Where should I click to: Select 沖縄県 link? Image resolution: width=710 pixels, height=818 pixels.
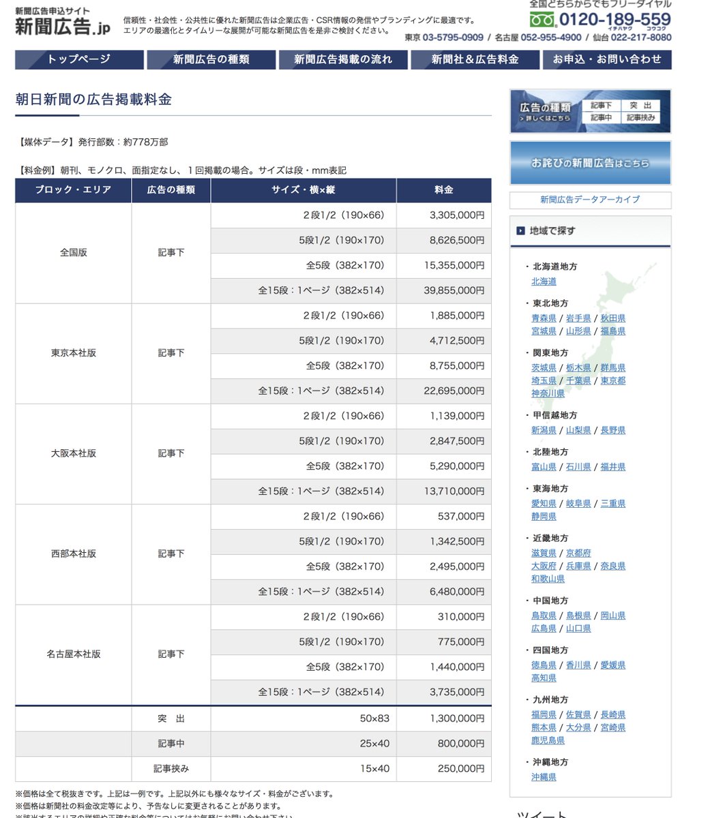544,778
